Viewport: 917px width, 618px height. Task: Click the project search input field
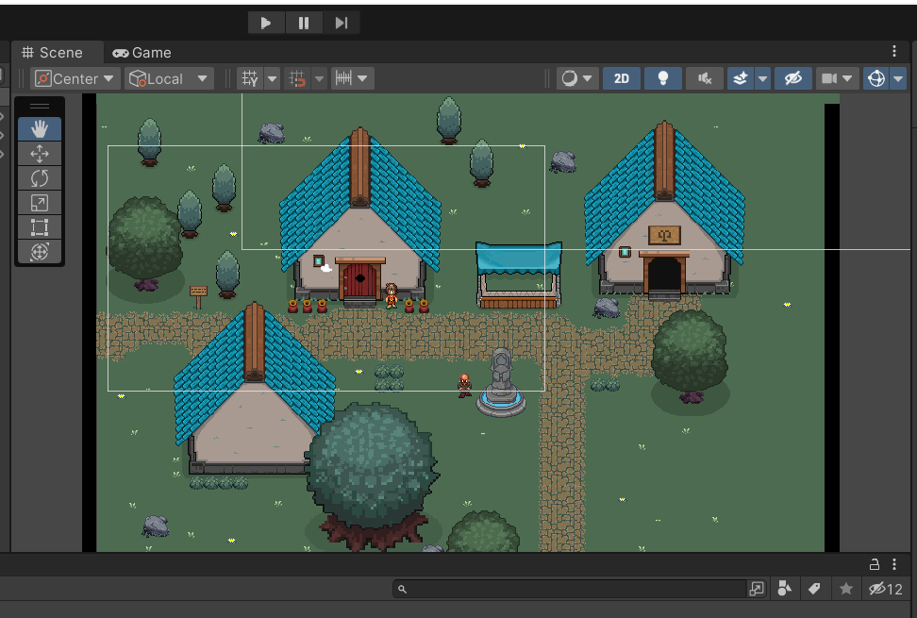coord(571,590)
